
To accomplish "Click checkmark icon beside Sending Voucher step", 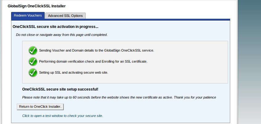I will pos(33,50).
